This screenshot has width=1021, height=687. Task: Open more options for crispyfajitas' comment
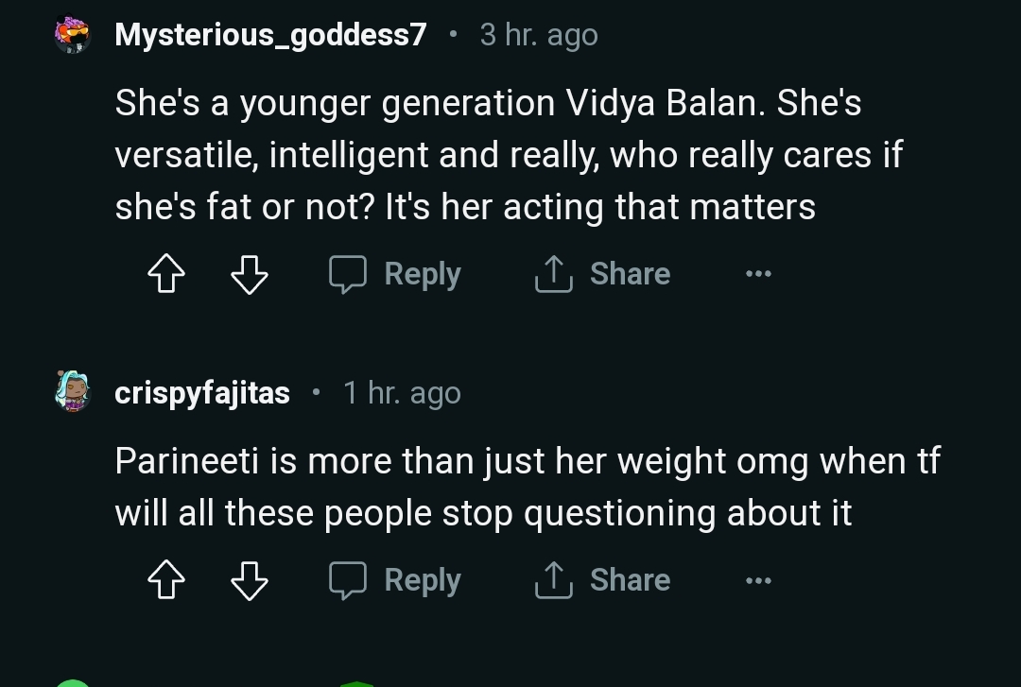[758, 580]
